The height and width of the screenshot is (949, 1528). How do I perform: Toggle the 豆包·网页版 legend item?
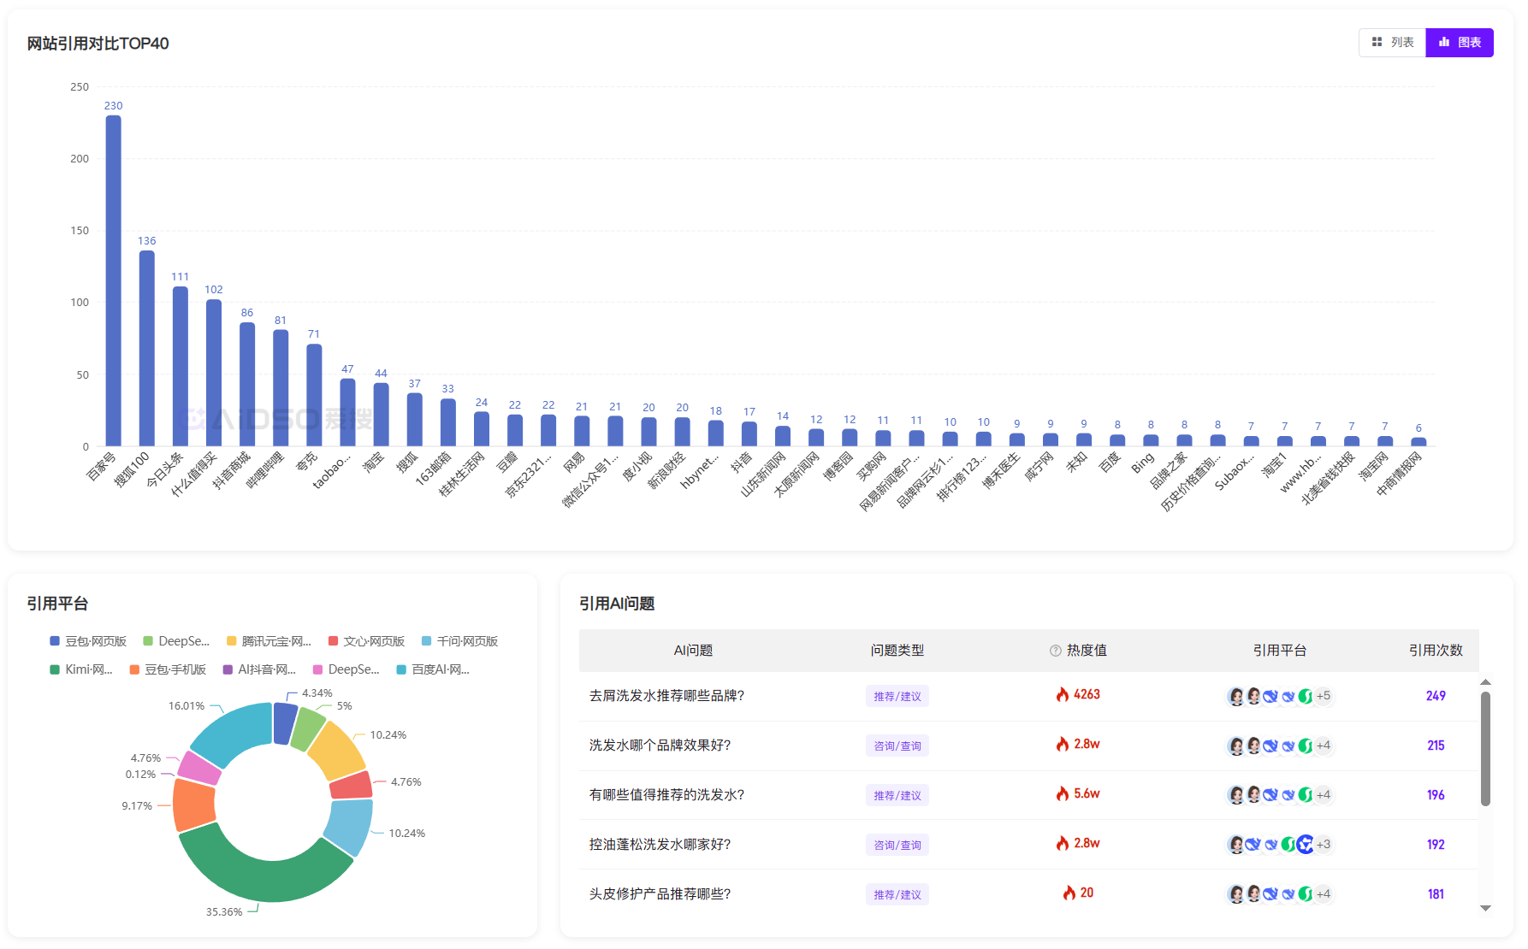[x=88, y=641]
